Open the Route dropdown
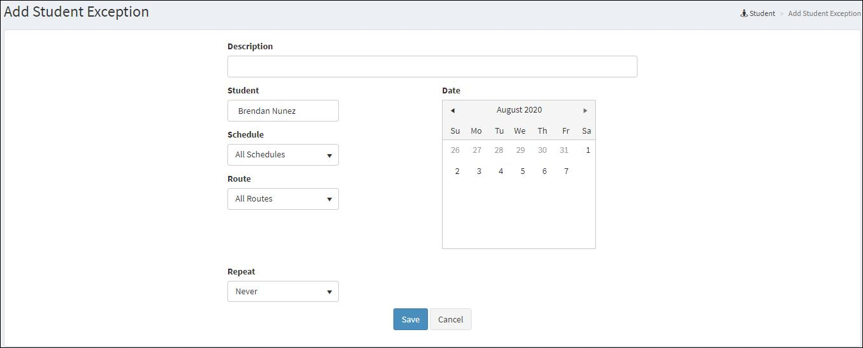This screenshot has width=863, height=348. point(283,199)
